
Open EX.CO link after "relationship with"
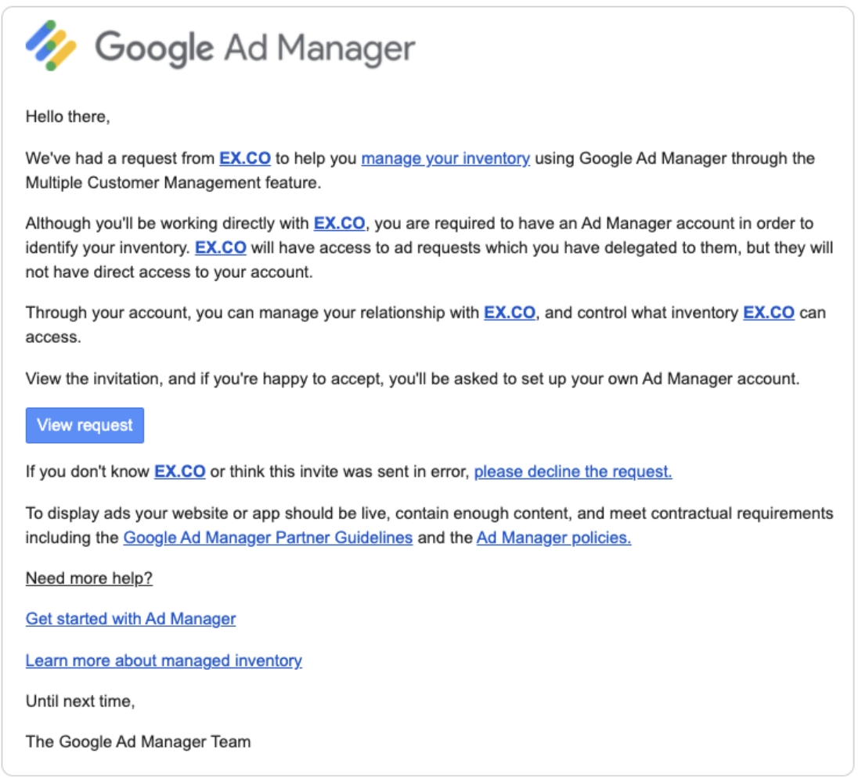point(510,313)
